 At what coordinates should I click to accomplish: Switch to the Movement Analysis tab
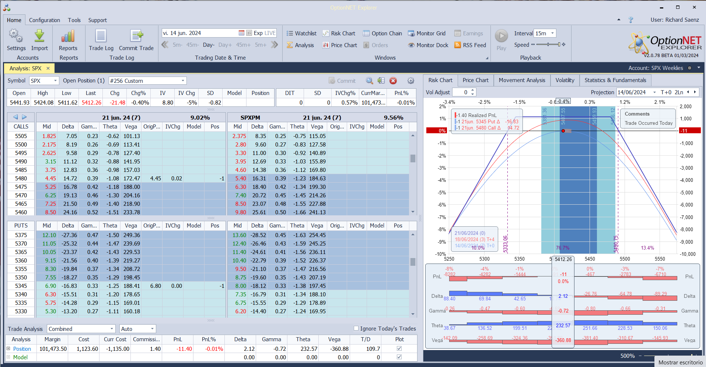click(522, 80)
